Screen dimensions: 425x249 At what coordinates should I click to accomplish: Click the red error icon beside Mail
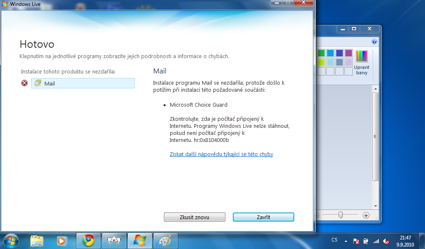[x=24, y=83]
